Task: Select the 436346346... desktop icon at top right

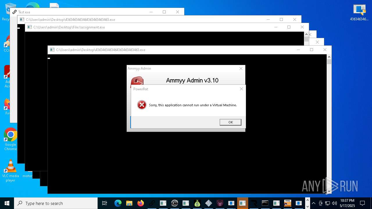Action: coord(359,13)
